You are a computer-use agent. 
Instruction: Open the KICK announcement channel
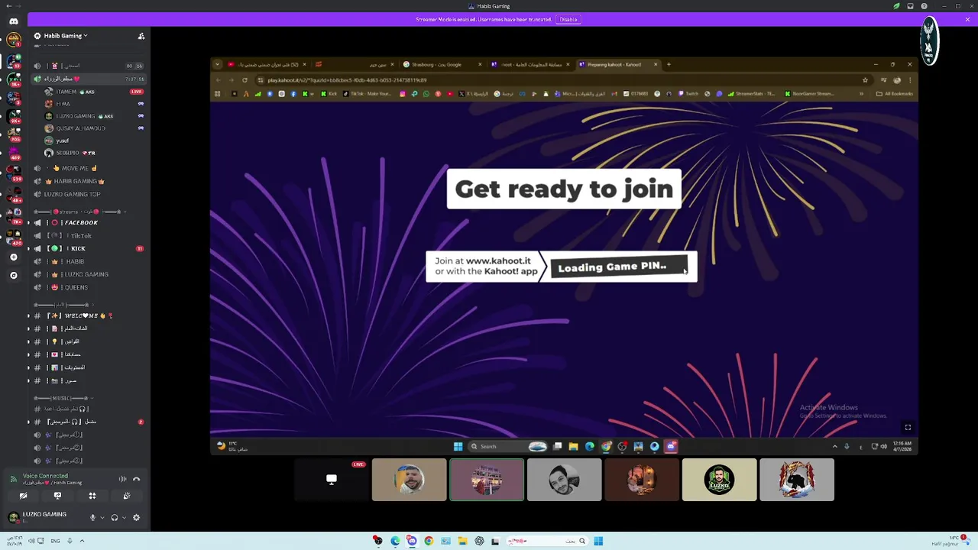coord(88,248)
